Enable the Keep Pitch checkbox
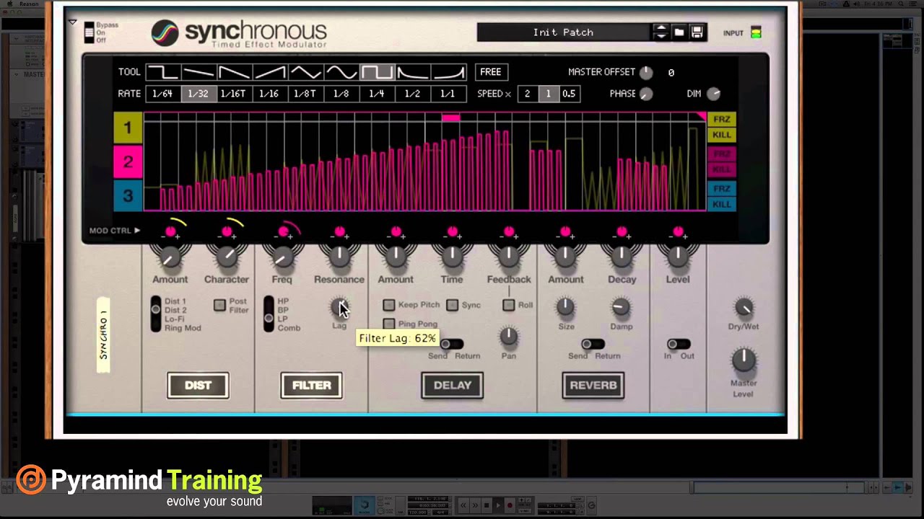Screen dimensions: 924x519 pos(389,305)
